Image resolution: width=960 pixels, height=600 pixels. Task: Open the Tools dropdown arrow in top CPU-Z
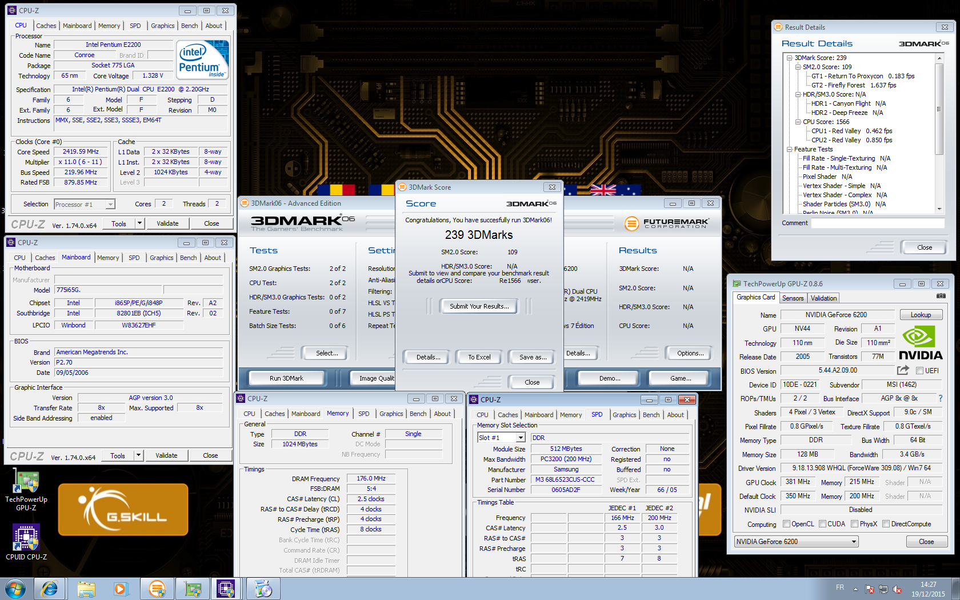click(x=139, y=223)
